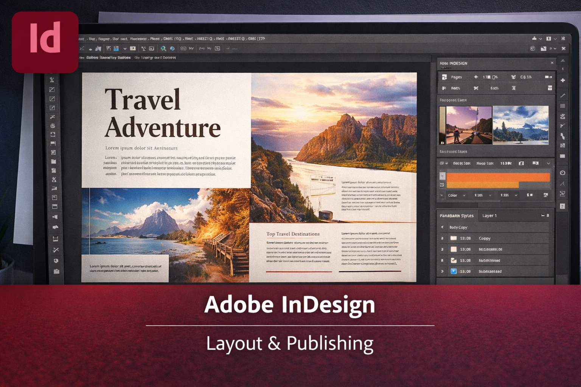Click the back chevron beside Body Copy
This screenshot has width=581, height=387.
(x=442, y=227)
